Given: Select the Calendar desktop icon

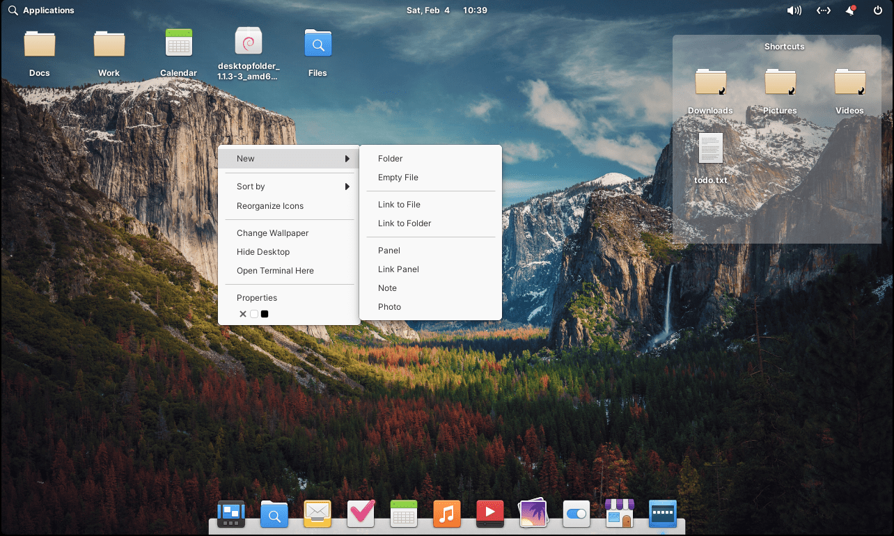Looking at the screenshot, I should point(179,43).
